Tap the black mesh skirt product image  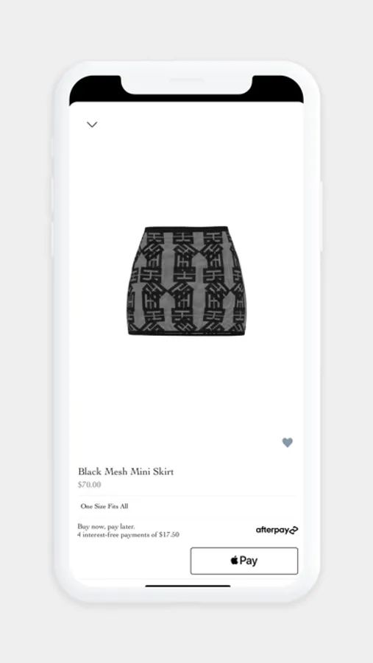(186, 281)
